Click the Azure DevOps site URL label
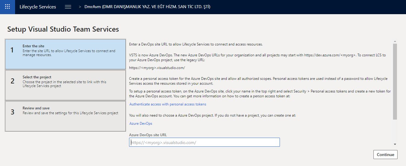 pyautogui.click(x=148, y=135)
